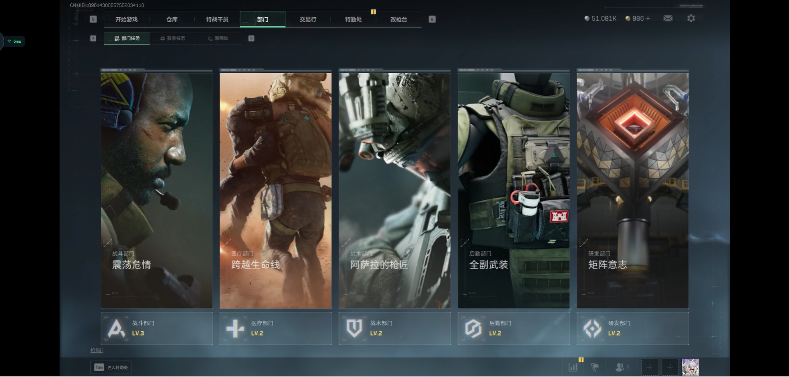The height and width of the screenshot is (377, 789).
Task: Open the mail envelope icon
Action: point(668,18)
